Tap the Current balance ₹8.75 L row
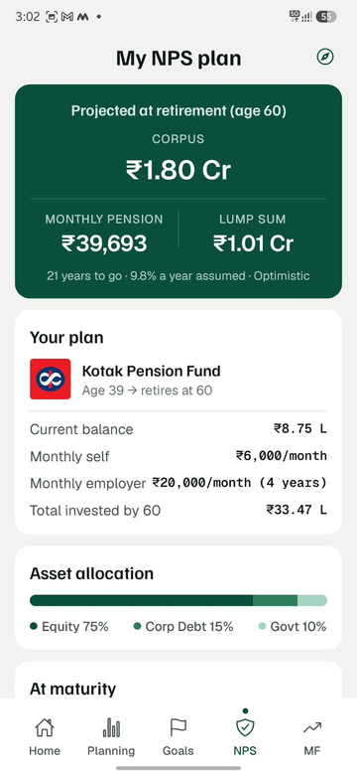Screen dimensions: 357x775 coord(178,429)
